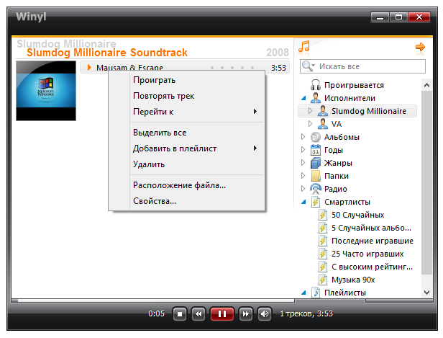Expand the "Альбомы" node

click(303, 137)
